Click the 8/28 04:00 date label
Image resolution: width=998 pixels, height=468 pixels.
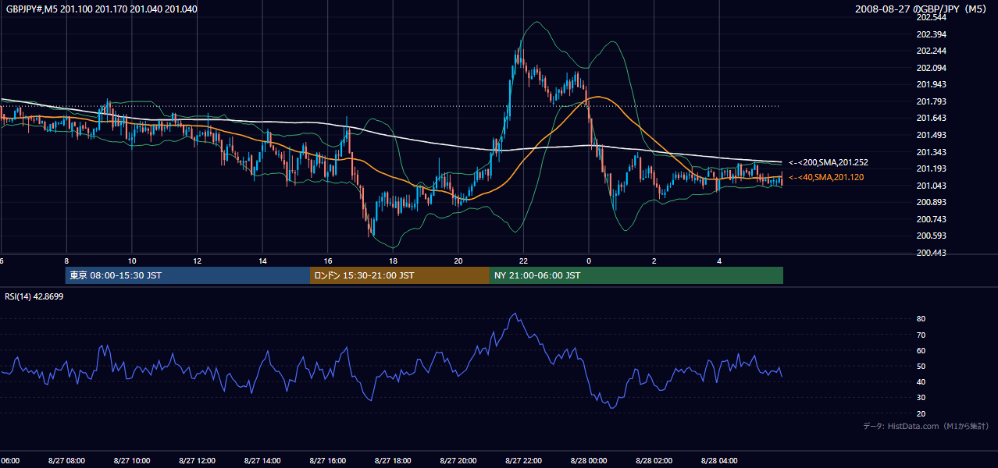tap(719, 460)
